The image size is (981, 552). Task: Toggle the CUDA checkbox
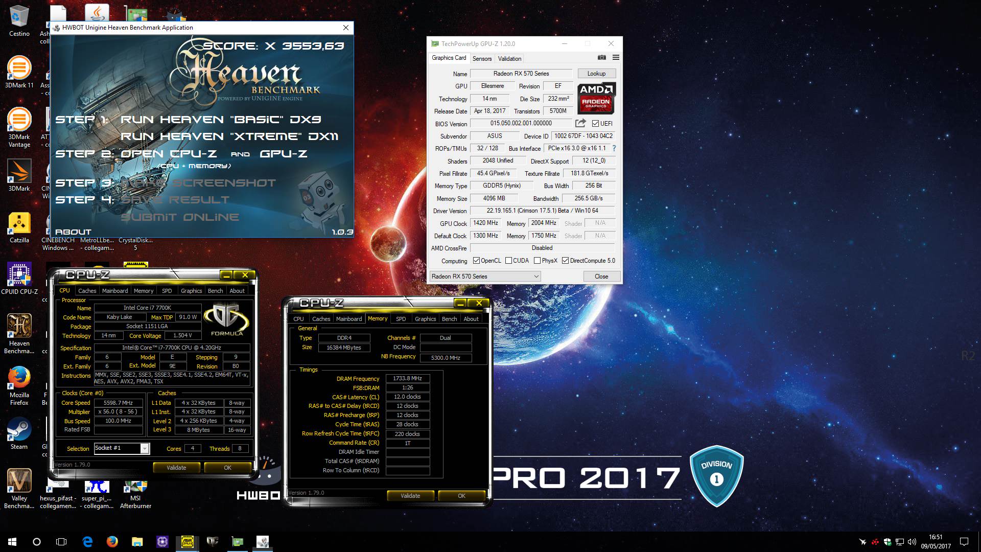click(x=508, y=261)
